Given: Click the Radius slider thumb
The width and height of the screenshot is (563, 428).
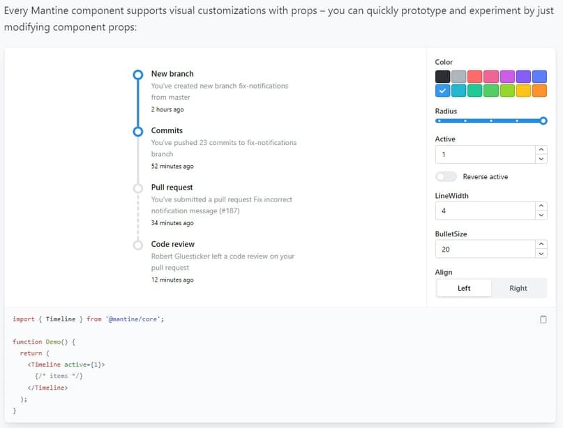Looking at the screenshot, I should tap(543, 121).
